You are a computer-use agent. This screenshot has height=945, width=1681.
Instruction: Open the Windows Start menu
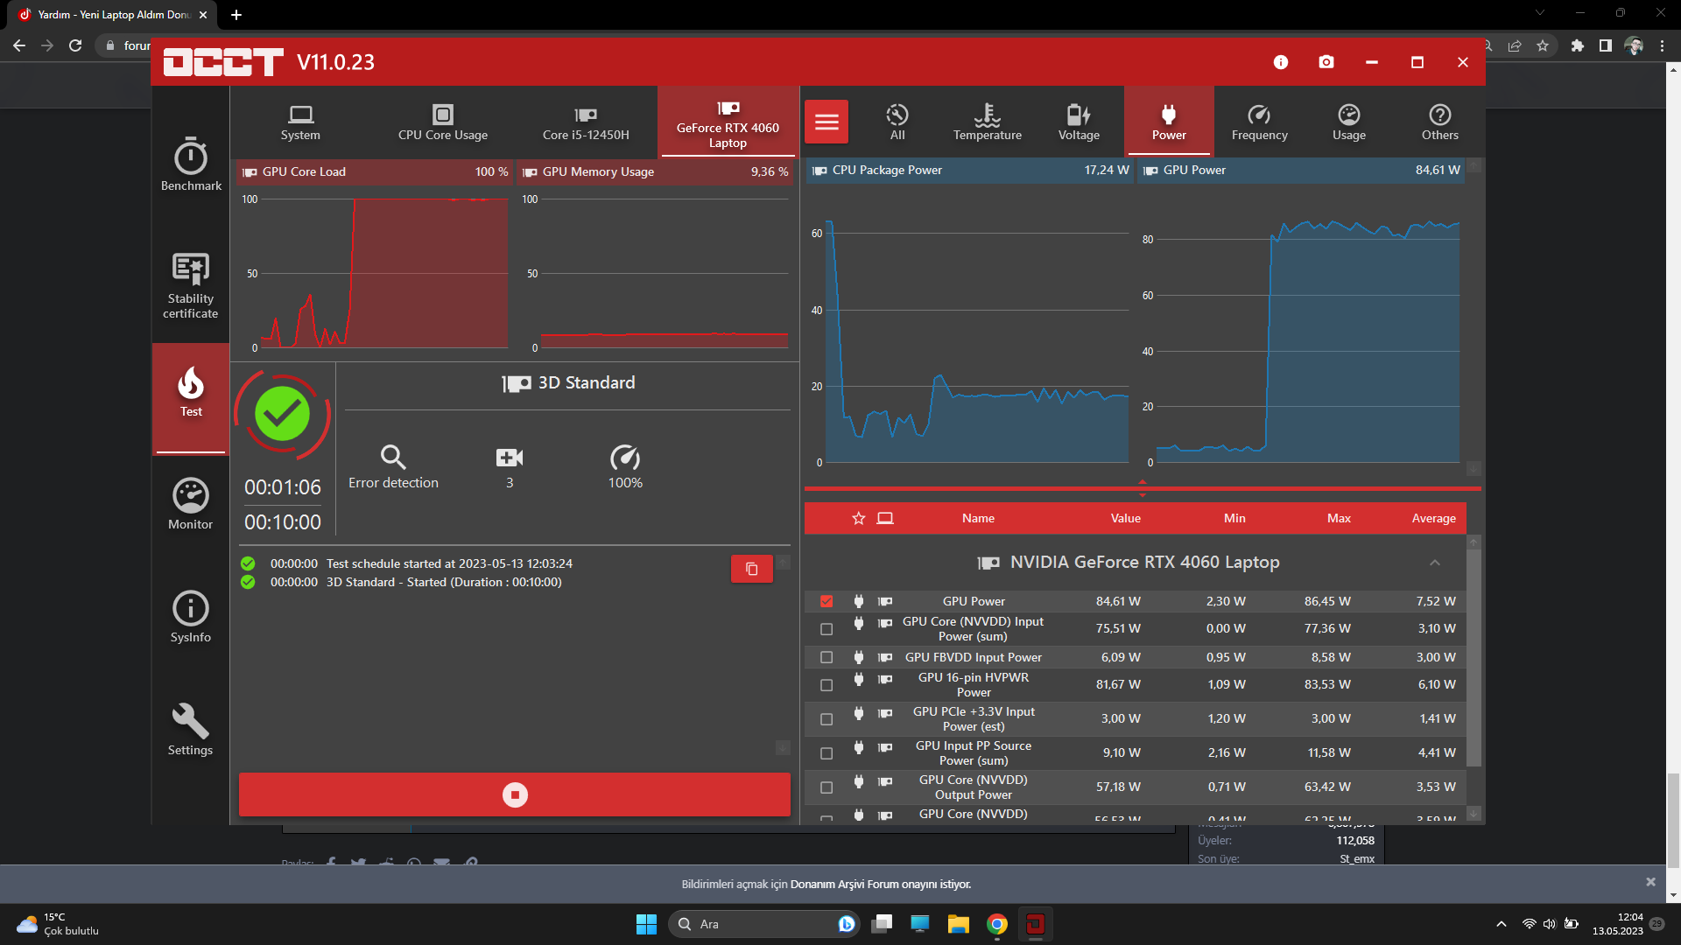[x=646, y=924]
